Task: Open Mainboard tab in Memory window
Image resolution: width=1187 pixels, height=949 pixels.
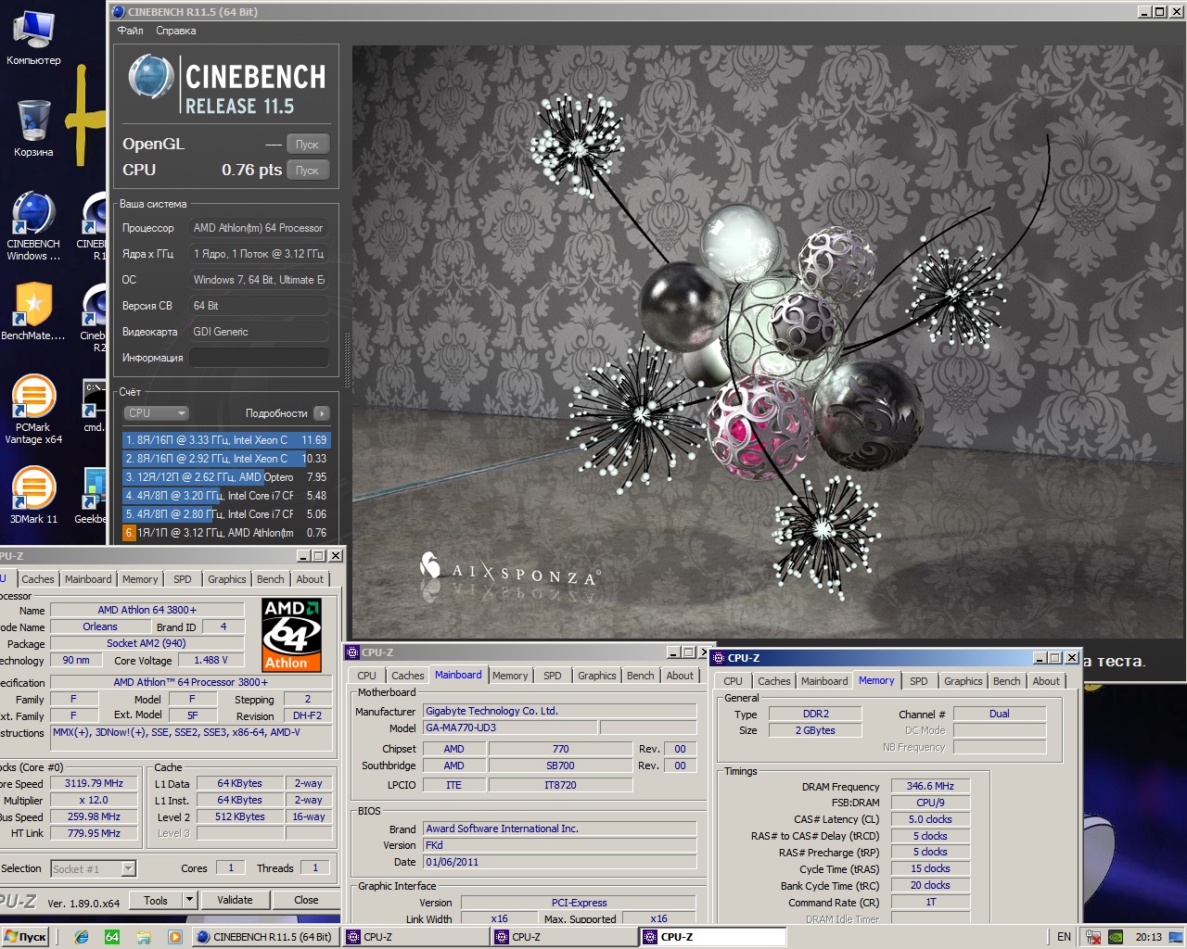Action: coord(824,681)
